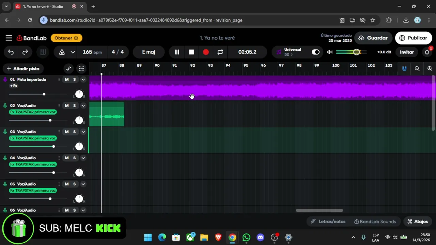Open the virtual keyboard piano icon
This screenshot has width=436, height=245.
coord(43,52)
